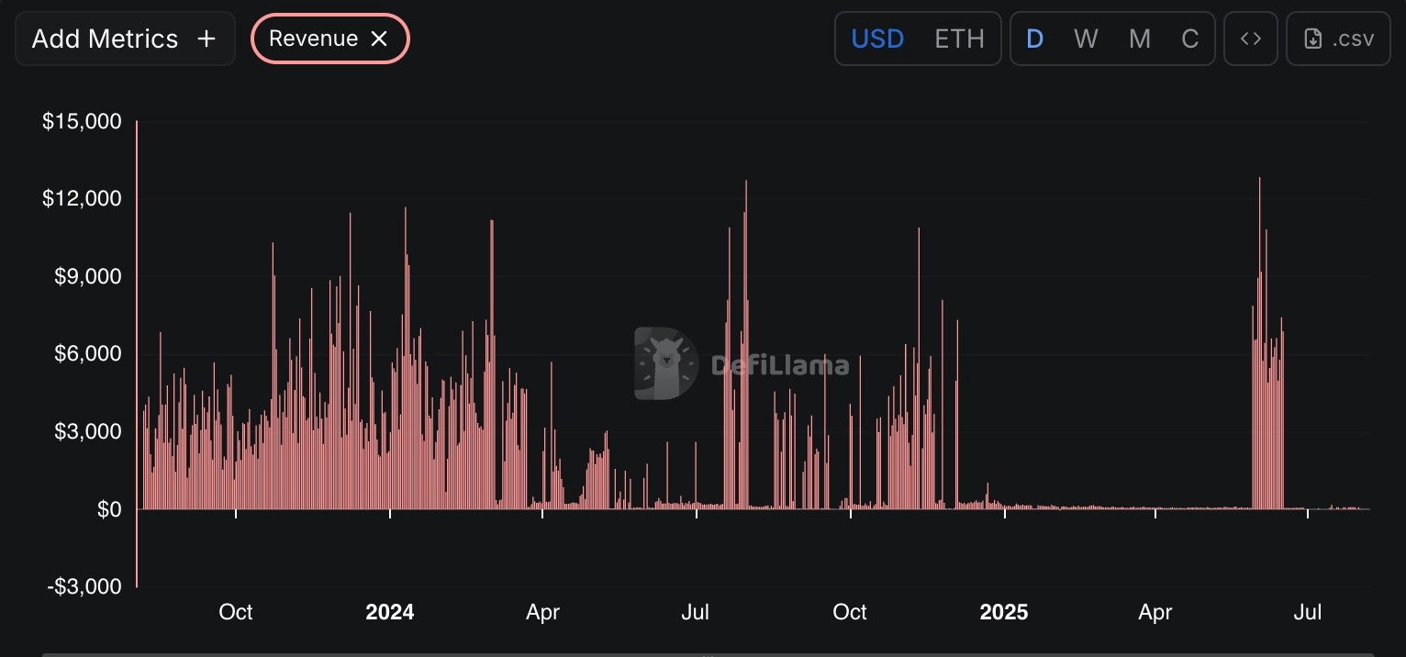This screenshot has height=657, width=1406.
Task: Click the download icon in the .csv button
Action: [x=1313, y=39]
